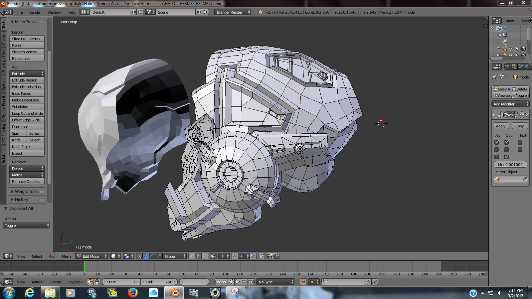
Task: Open the File menu
Action: pyautogui.click(x=20, y=12)
